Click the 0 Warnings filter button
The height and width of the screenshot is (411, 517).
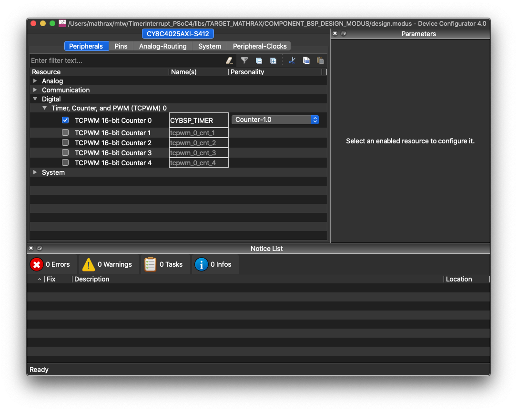pos(108,264)
